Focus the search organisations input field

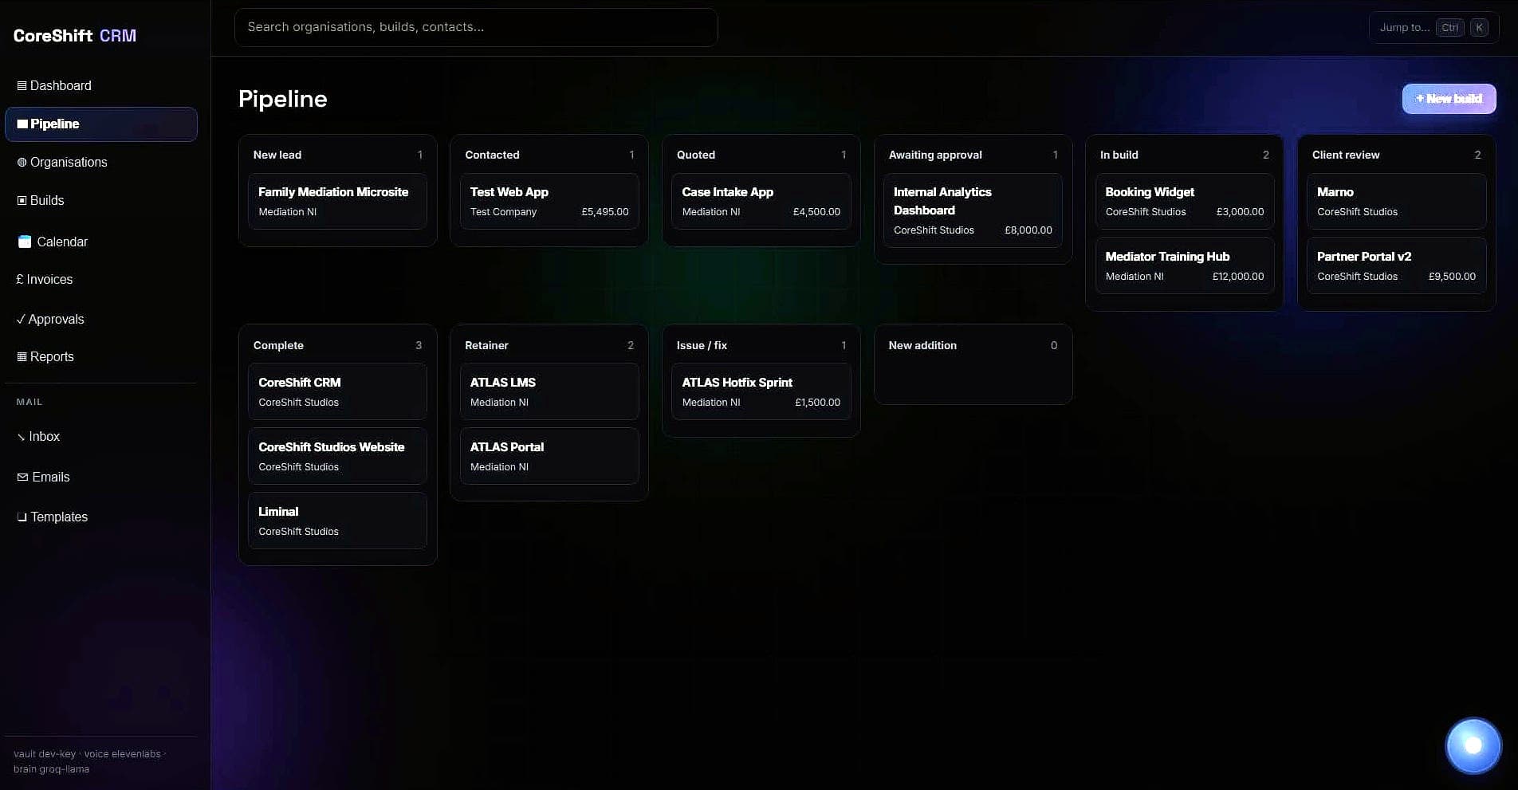tap(476, 28)
